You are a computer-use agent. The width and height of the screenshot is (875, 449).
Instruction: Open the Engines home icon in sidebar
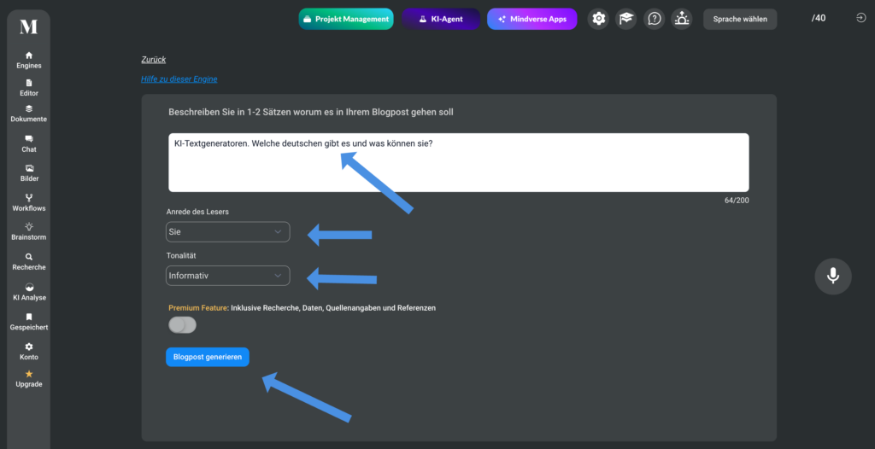pos(29,60)
